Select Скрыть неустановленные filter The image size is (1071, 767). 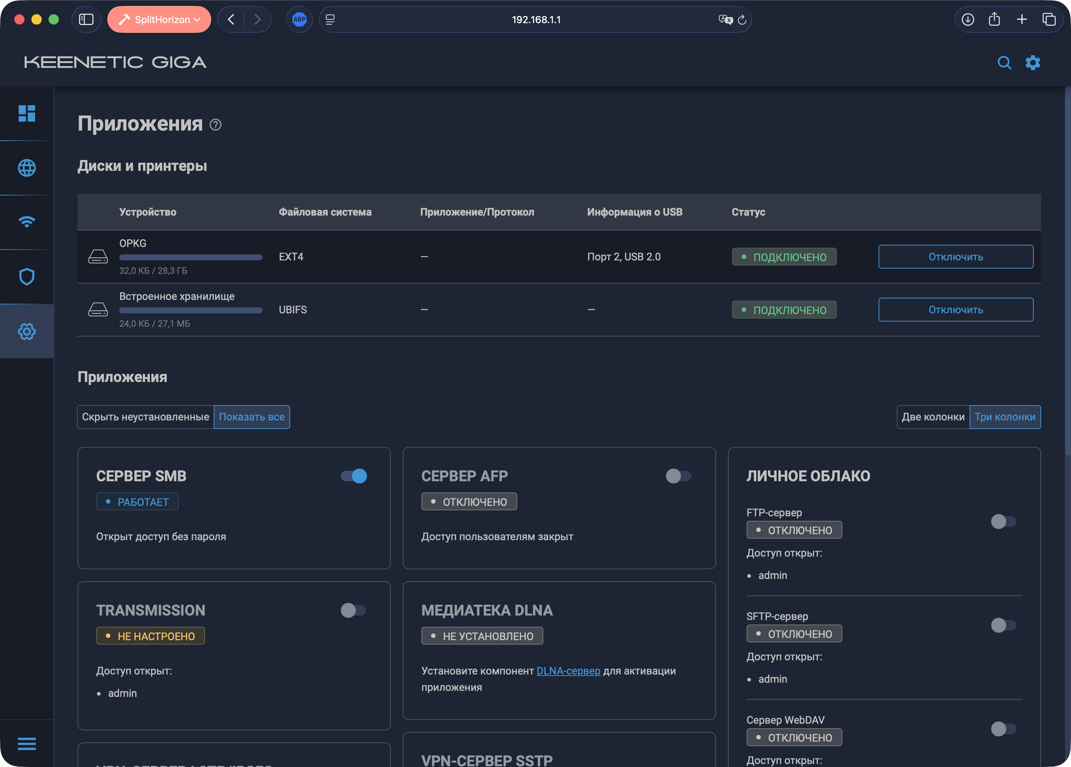145,417
